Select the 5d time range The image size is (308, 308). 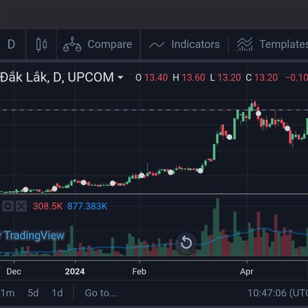(33, 293)
